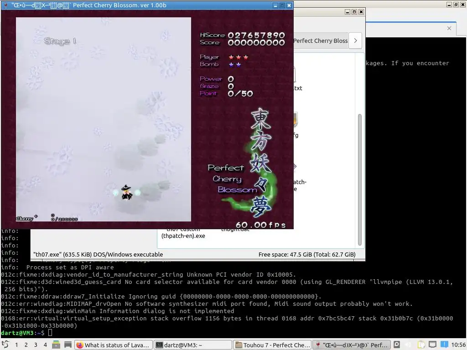
Task: Restore down the terminal window behind
Action: click(x=456, y=5)
